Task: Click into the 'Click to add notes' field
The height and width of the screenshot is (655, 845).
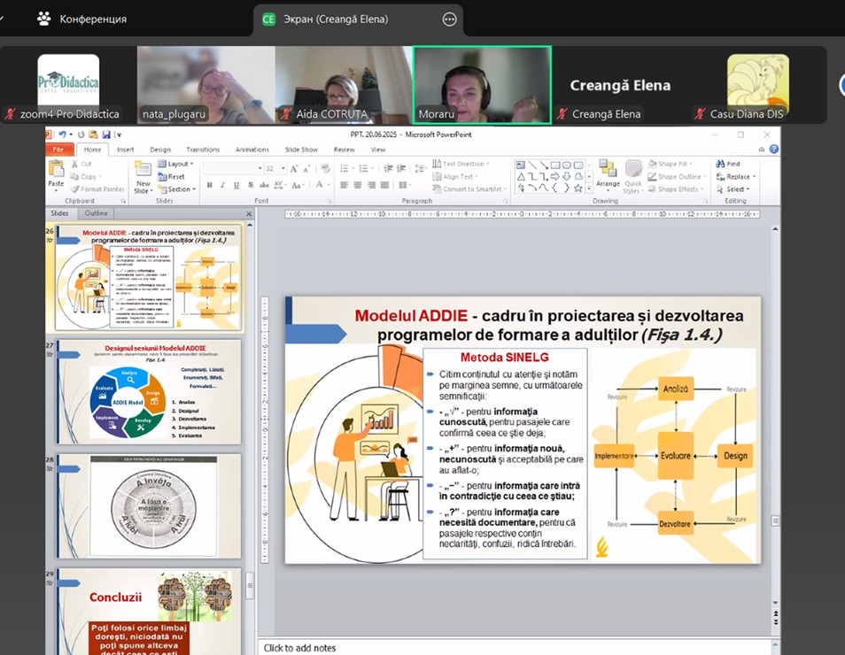Action: (516, 647)
